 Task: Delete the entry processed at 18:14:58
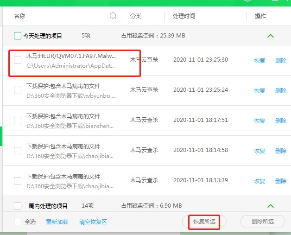[x=281, y=151]
